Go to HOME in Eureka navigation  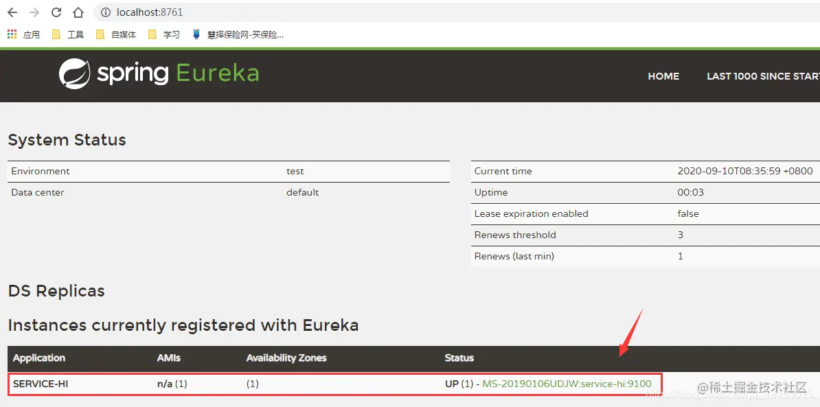click(663, 76)
